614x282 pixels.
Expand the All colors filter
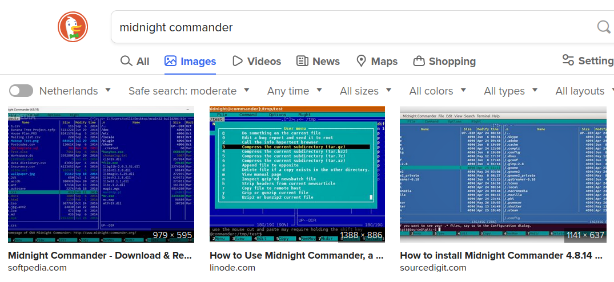coord(438,91)
